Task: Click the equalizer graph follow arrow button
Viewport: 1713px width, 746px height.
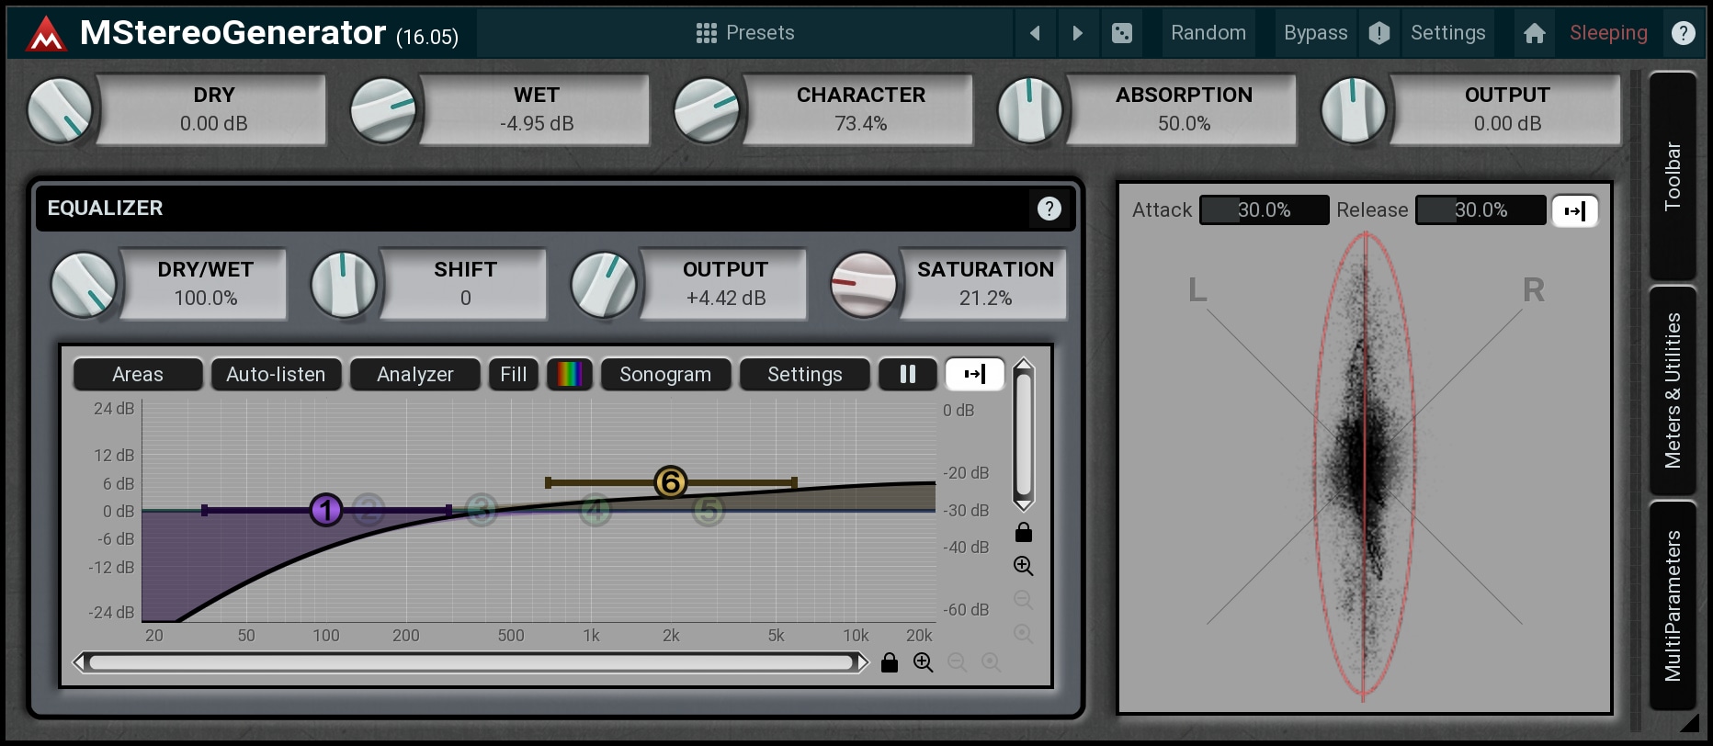Action: click(x=974, y=375)
